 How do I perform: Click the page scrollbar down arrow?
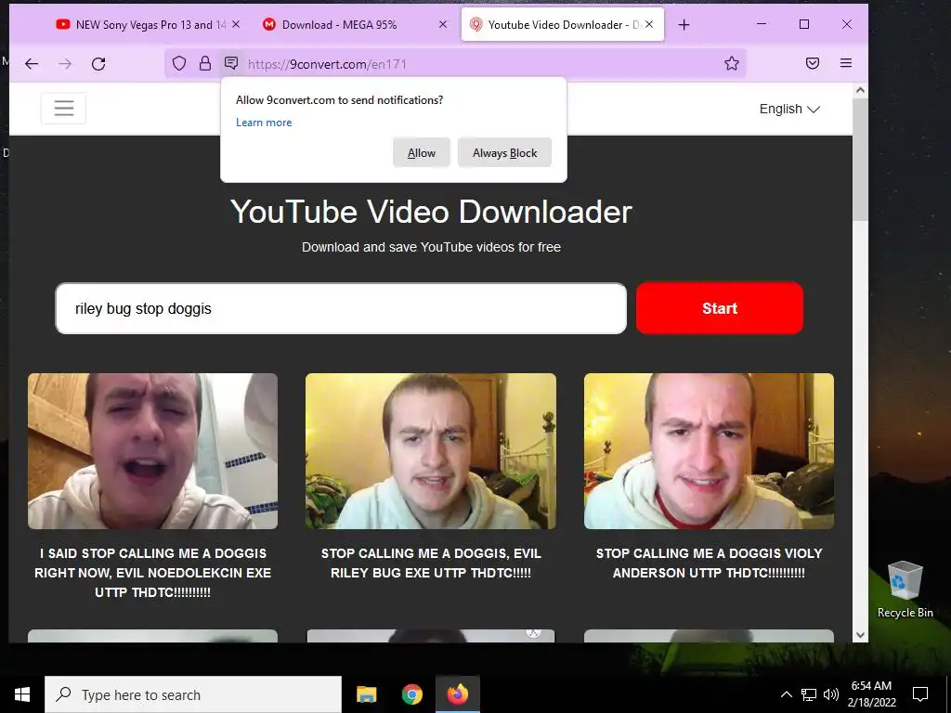pos(860,635)
